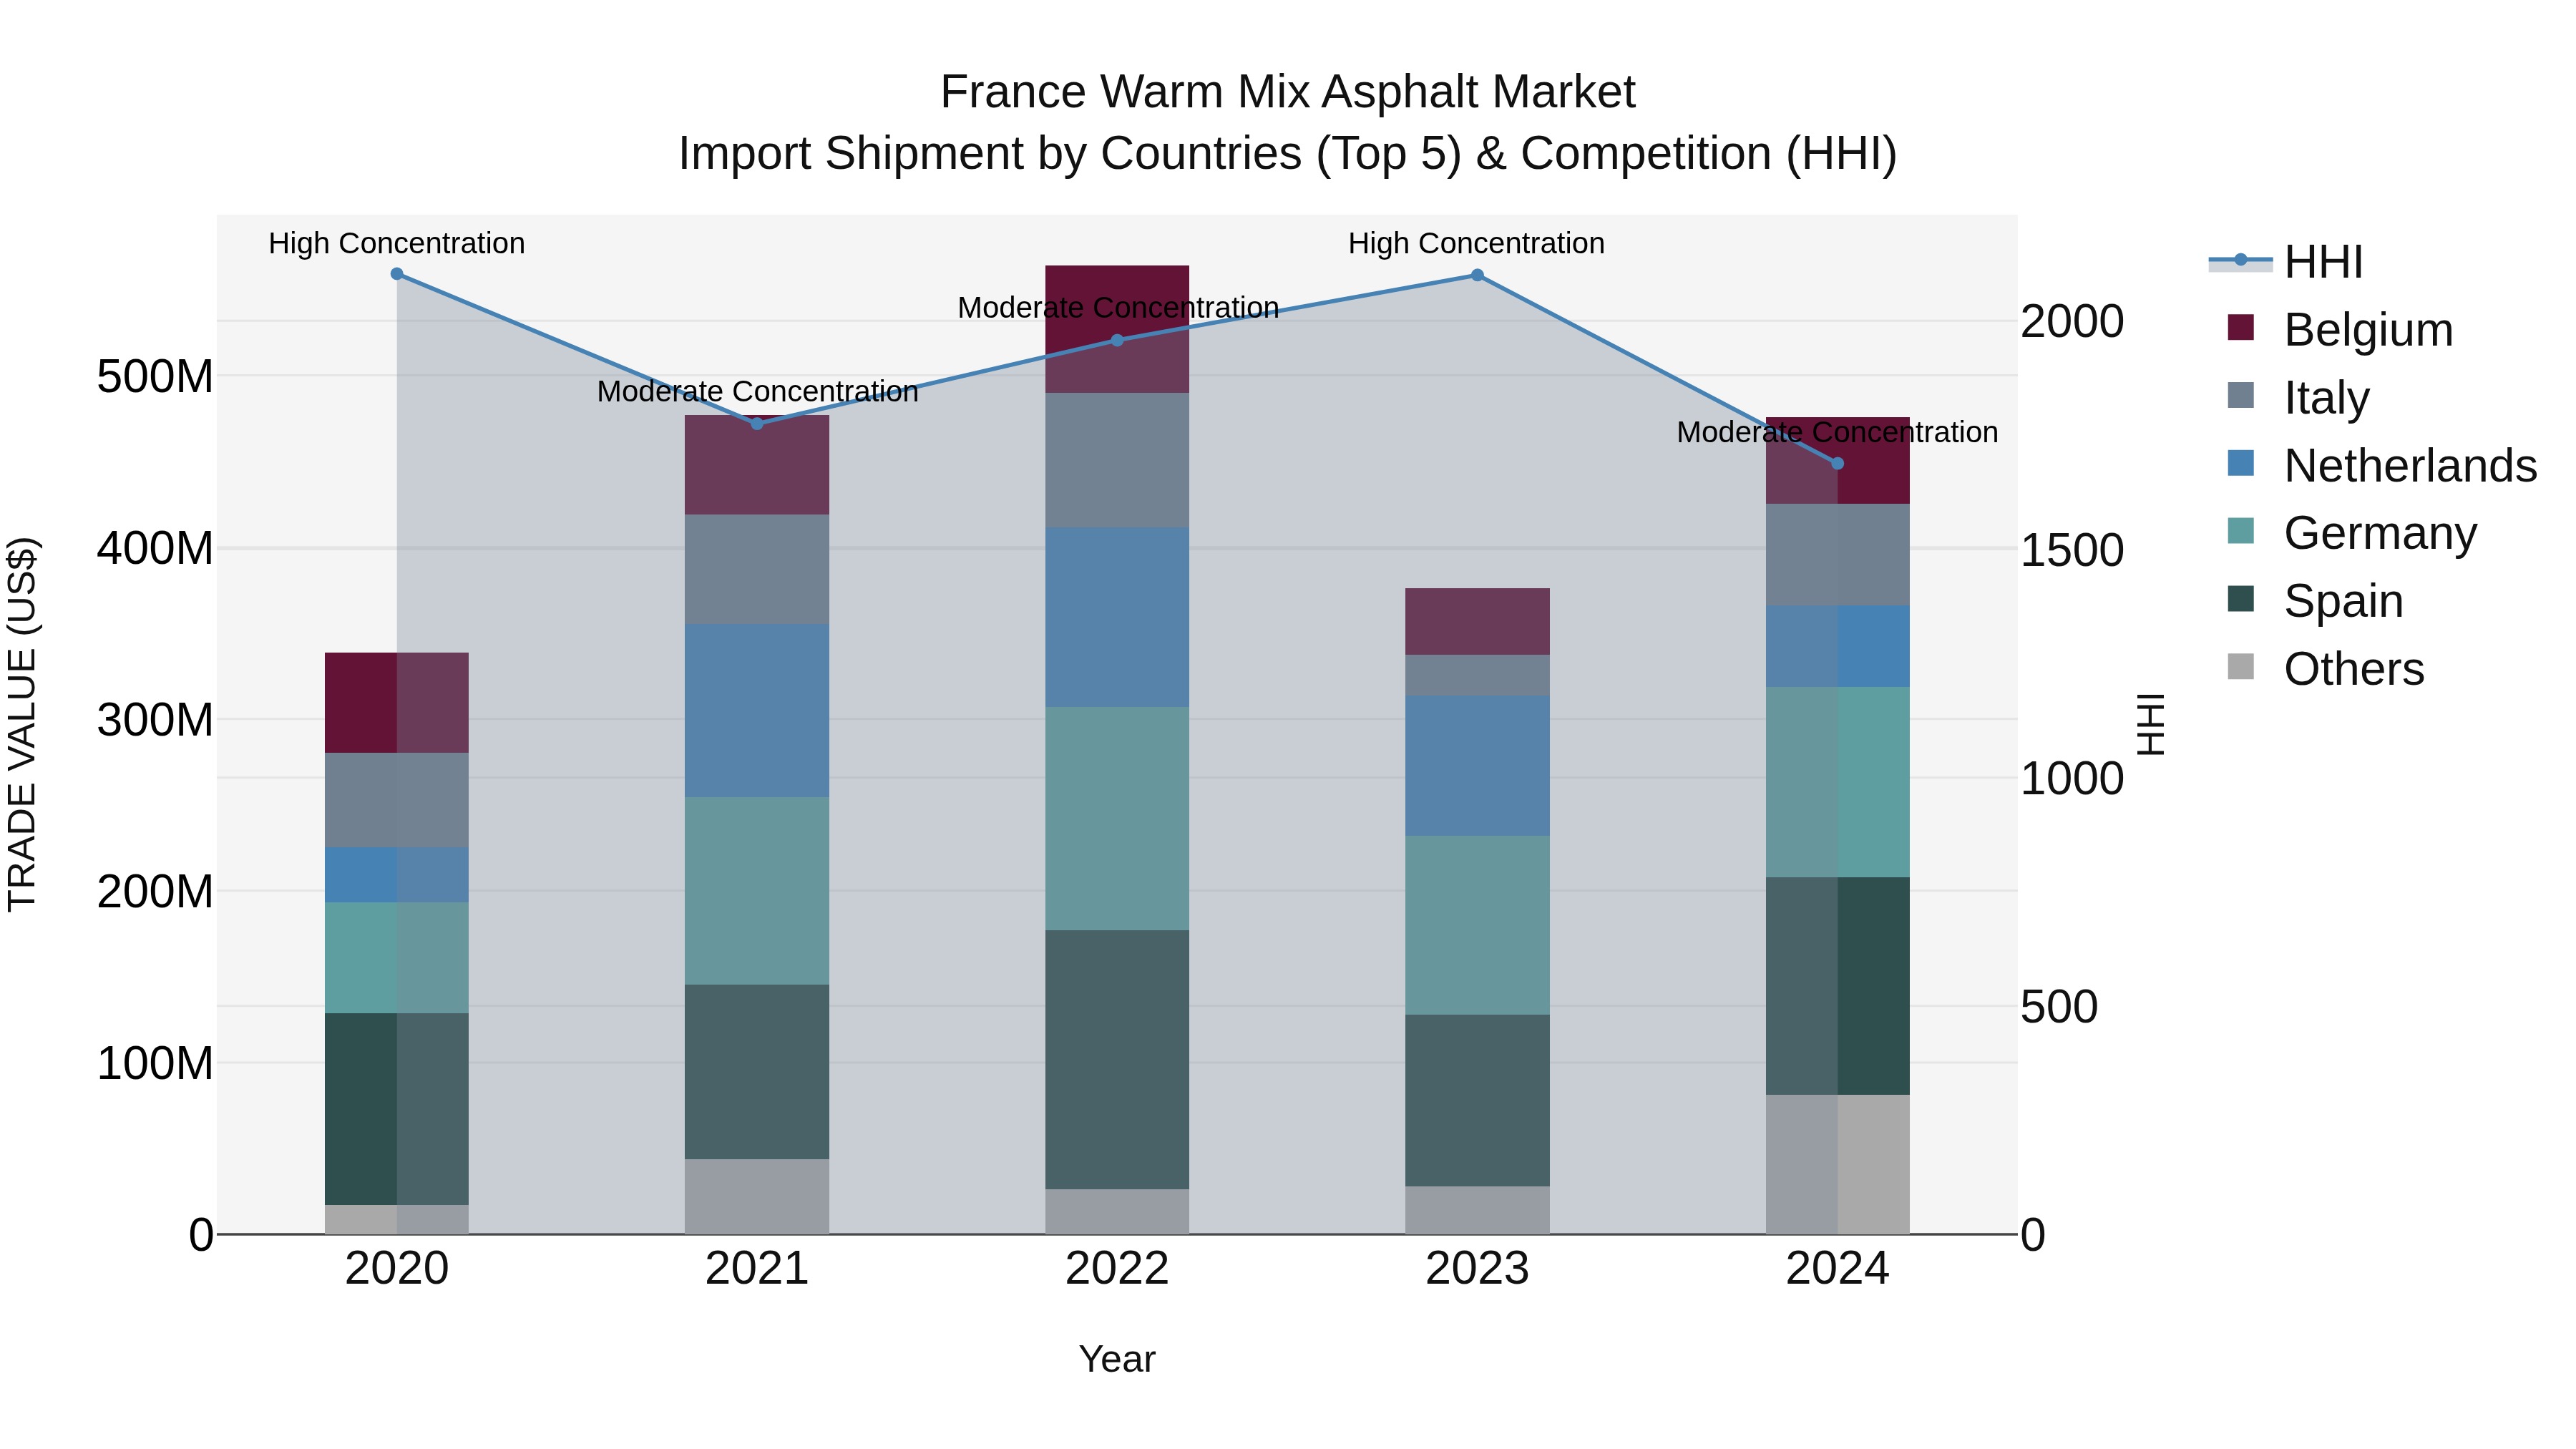Click the 2021 x-axis label
The width and height of the screenshot is (2576, 1449).
pyautogui.click(x=757, y=1269)
